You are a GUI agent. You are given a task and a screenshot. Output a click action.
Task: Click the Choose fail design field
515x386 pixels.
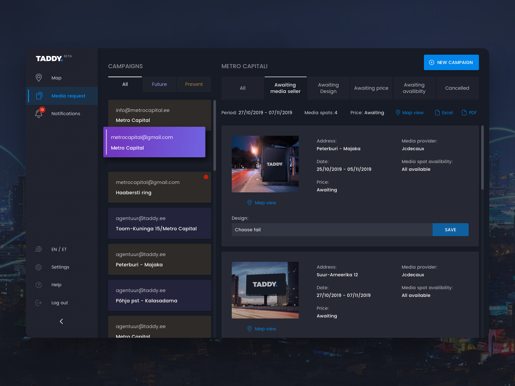[x=332, y=230]
